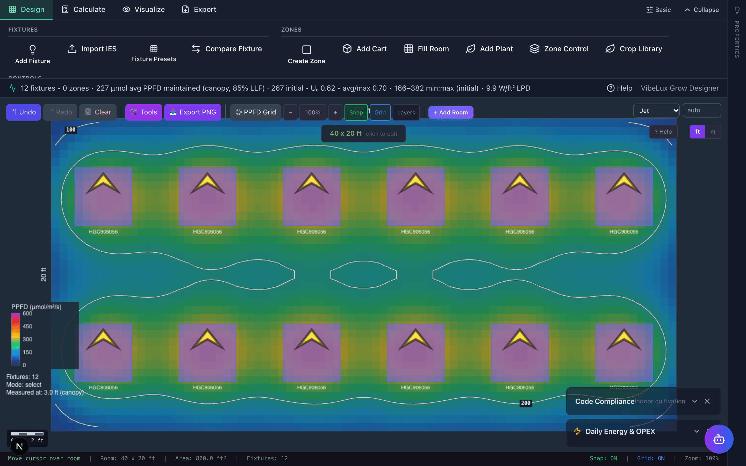Click the zoom out minus button
Viewport: 746px width, 466px height.
(x=290, y=112)
